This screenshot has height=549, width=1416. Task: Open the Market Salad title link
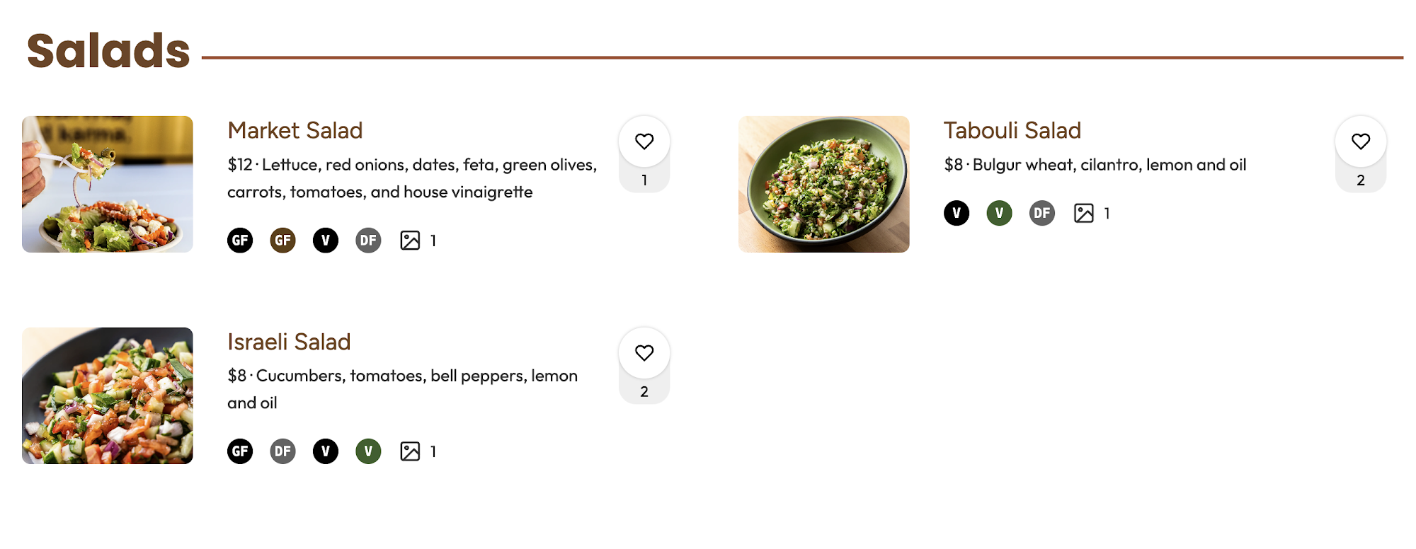[295, 131]
